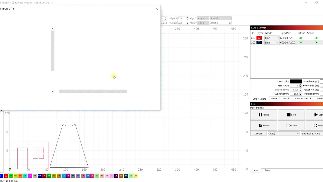This screenshot has height=182, width=323.
Task: Open the (Auto) port dropdown
Action: pos(283,133)
